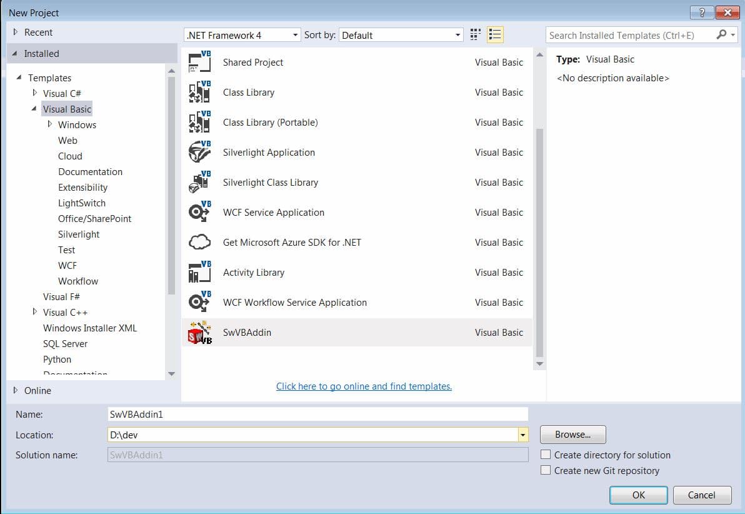Viewport: 745px width, 514px height.
Task: Click the help question mark button
Action: (702, 13)
